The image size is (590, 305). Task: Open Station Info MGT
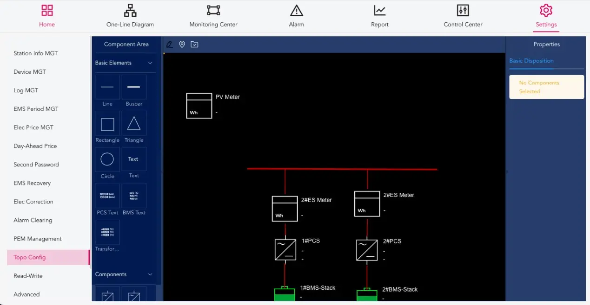pyautogui.click(x=36, y=53)
